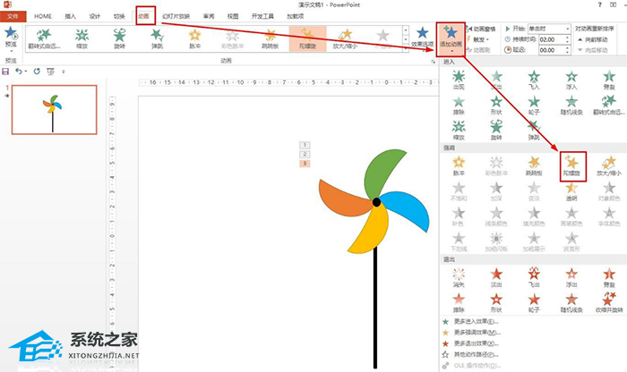Choose the 旋转 (Swivel) entrance effect in dropdown

(496, 131)
